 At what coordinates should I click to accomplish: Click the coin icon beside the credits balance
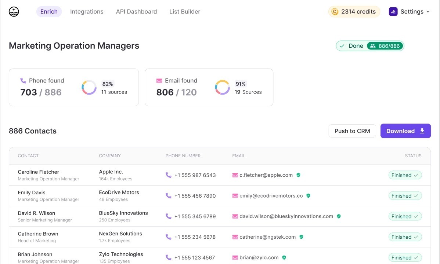(x=335, y=11)
